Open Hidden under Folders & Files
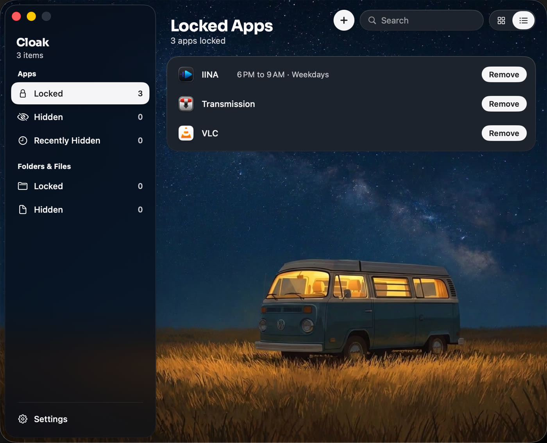The height and width of the screenshot is (443, 547). 80,209
